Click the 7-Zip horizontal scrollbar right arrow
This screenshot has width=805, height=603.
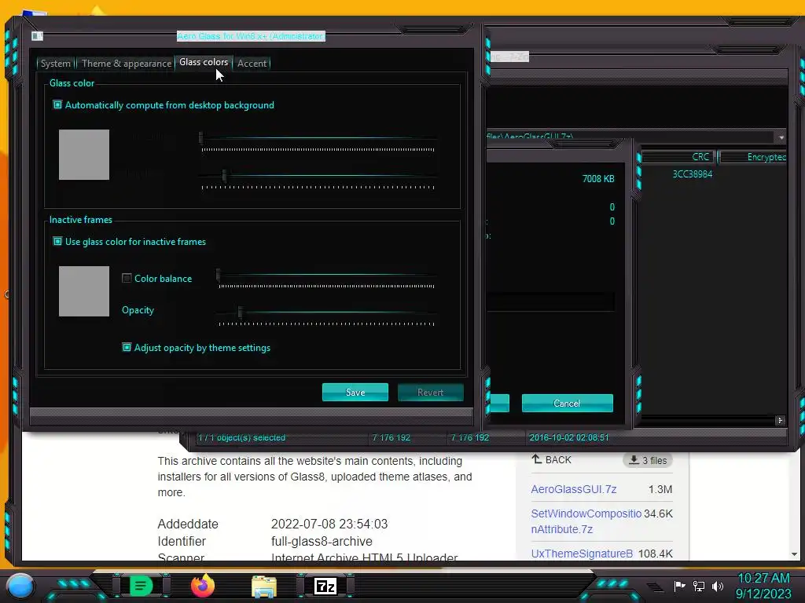[x=781, y=421]
